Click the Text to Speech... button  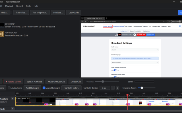click(x=40, y=12)
